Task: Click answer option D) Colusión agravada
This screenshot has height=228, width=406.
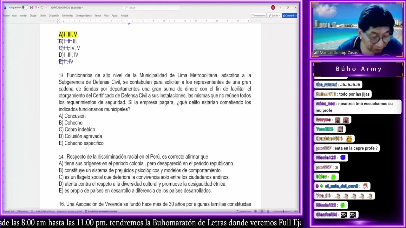Action: [80, 136]
